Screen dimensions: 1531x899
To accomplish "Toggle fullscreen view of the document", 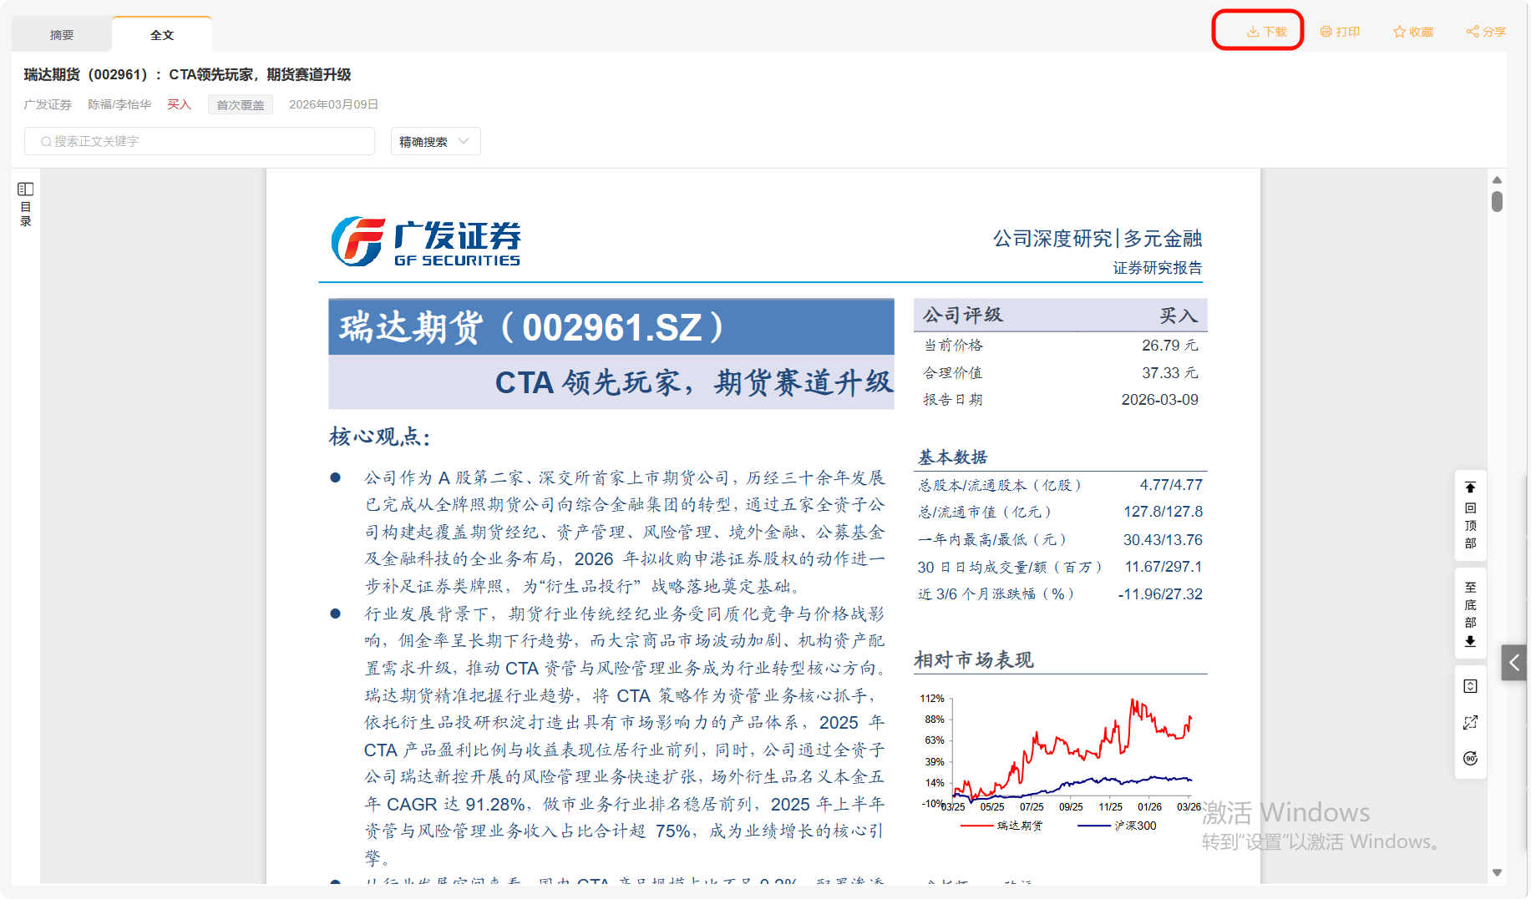I will pyautogui.click(x=1471, y=722).
